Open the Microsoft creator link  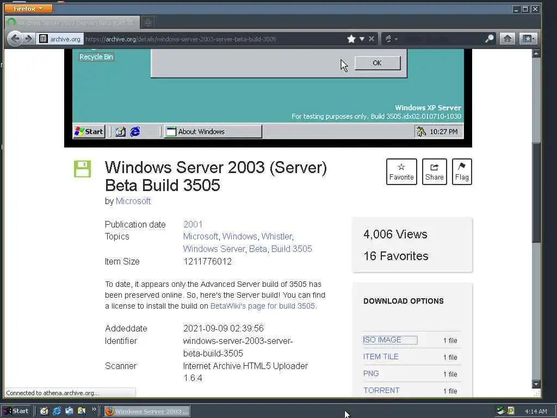click(x=133, y=201)
